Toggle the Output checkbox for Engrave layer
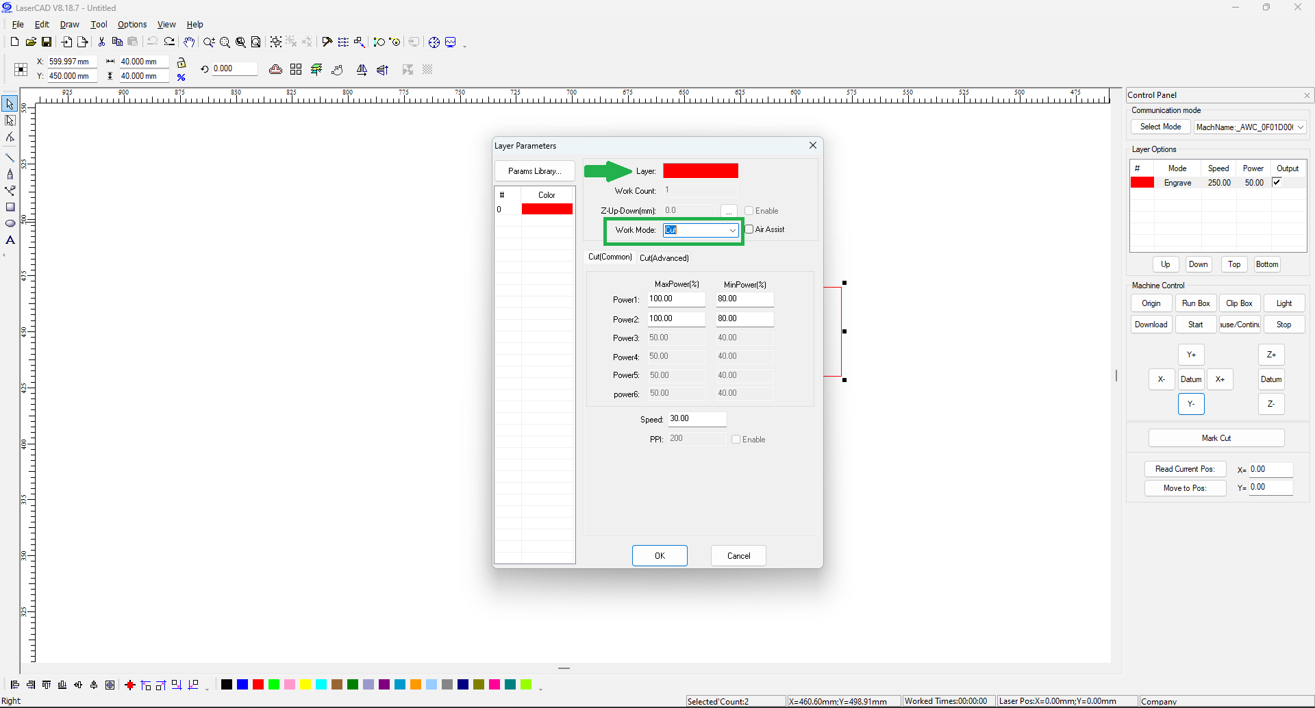Viewport: 1315px width, 708px height. (1277, 182)
